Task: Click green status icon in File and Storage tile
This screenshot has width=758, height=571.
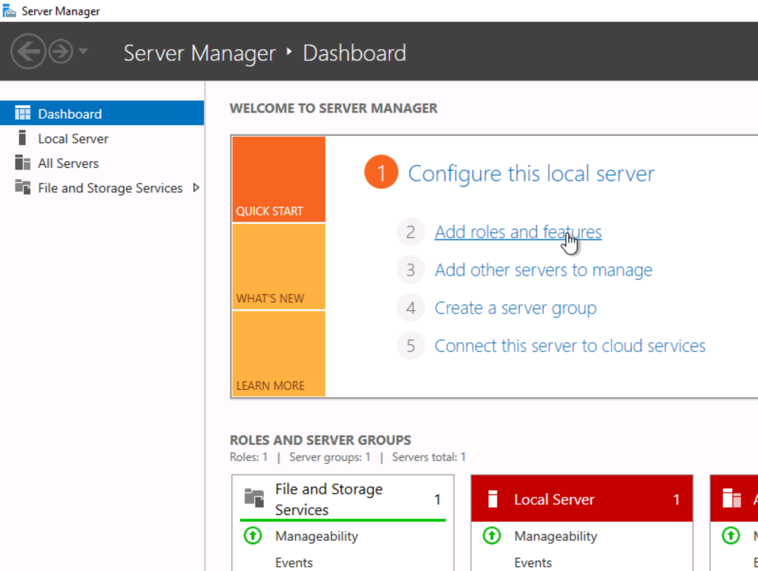Action: click(x=252, y=536)
